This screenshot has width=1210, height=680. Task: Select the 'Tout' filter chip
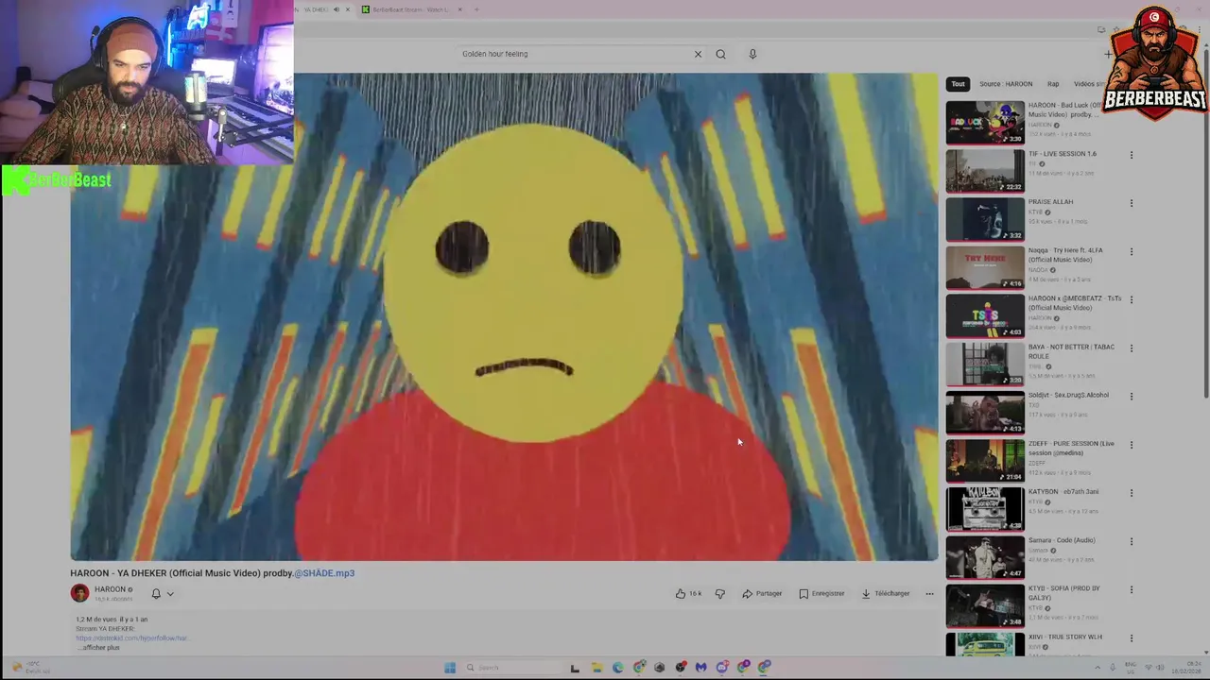pos(958,84)
